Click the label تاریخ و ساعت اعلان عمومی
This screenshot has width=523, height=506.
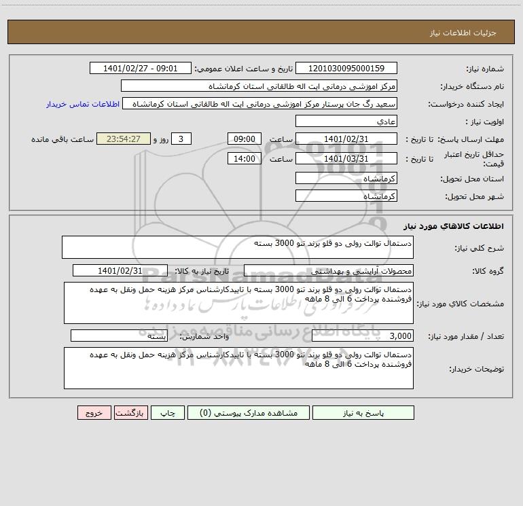pyautogui.click(x=244, y=69)
